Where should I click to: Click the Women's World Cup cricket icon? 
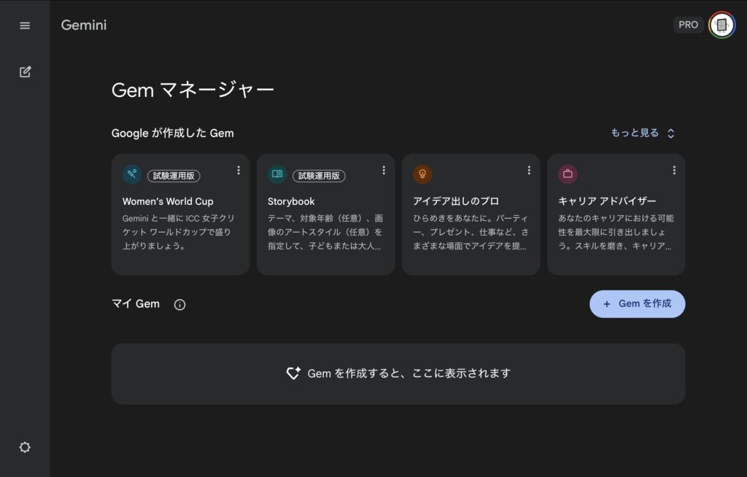click(x=132, y=174)
